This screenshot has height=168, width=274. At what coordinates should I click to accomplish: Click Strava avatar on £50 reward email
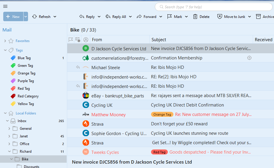click(x=86, y=124)
